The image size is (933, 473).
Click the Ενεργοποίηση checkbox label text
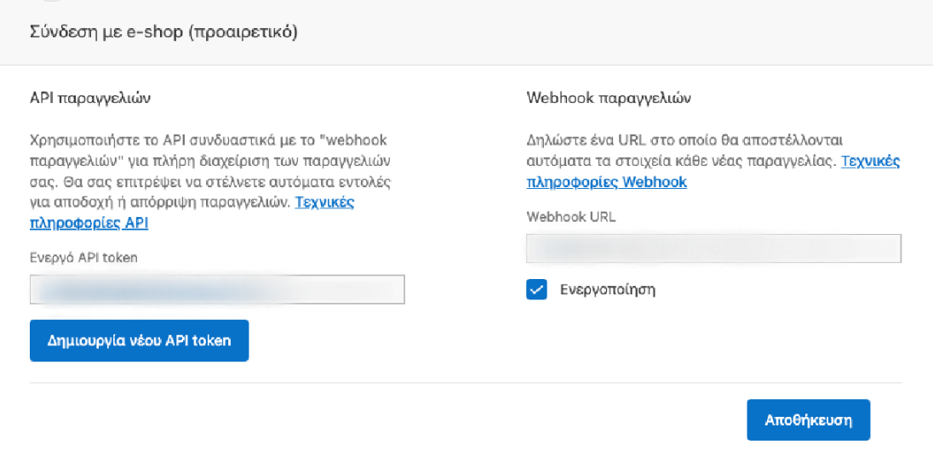point(607,290)
